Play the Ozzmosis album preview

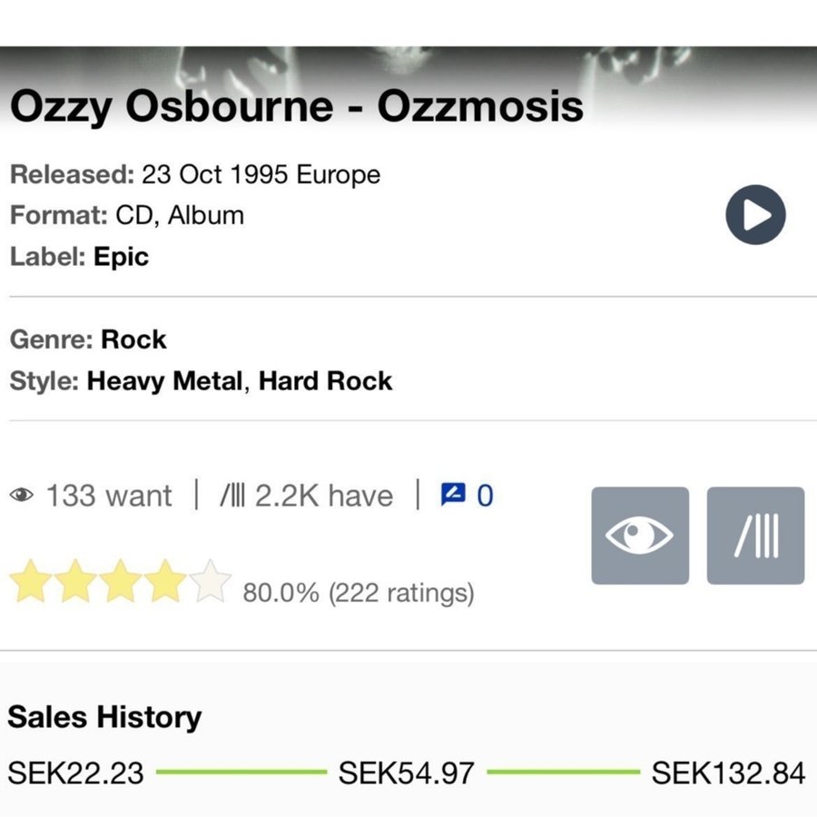[755, 215]
